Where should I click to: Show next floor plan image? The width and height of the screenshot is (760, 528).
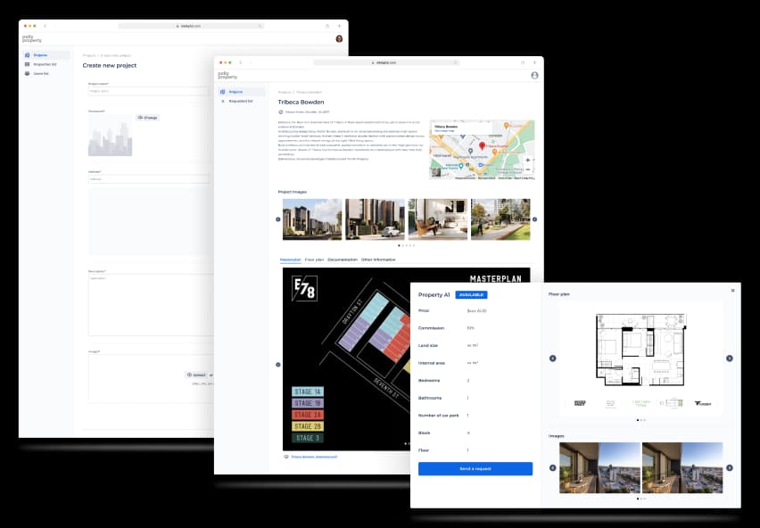pos(729,359)
